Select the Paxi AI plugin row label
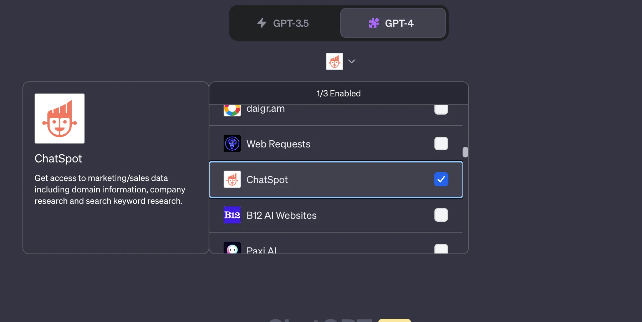 261,250
